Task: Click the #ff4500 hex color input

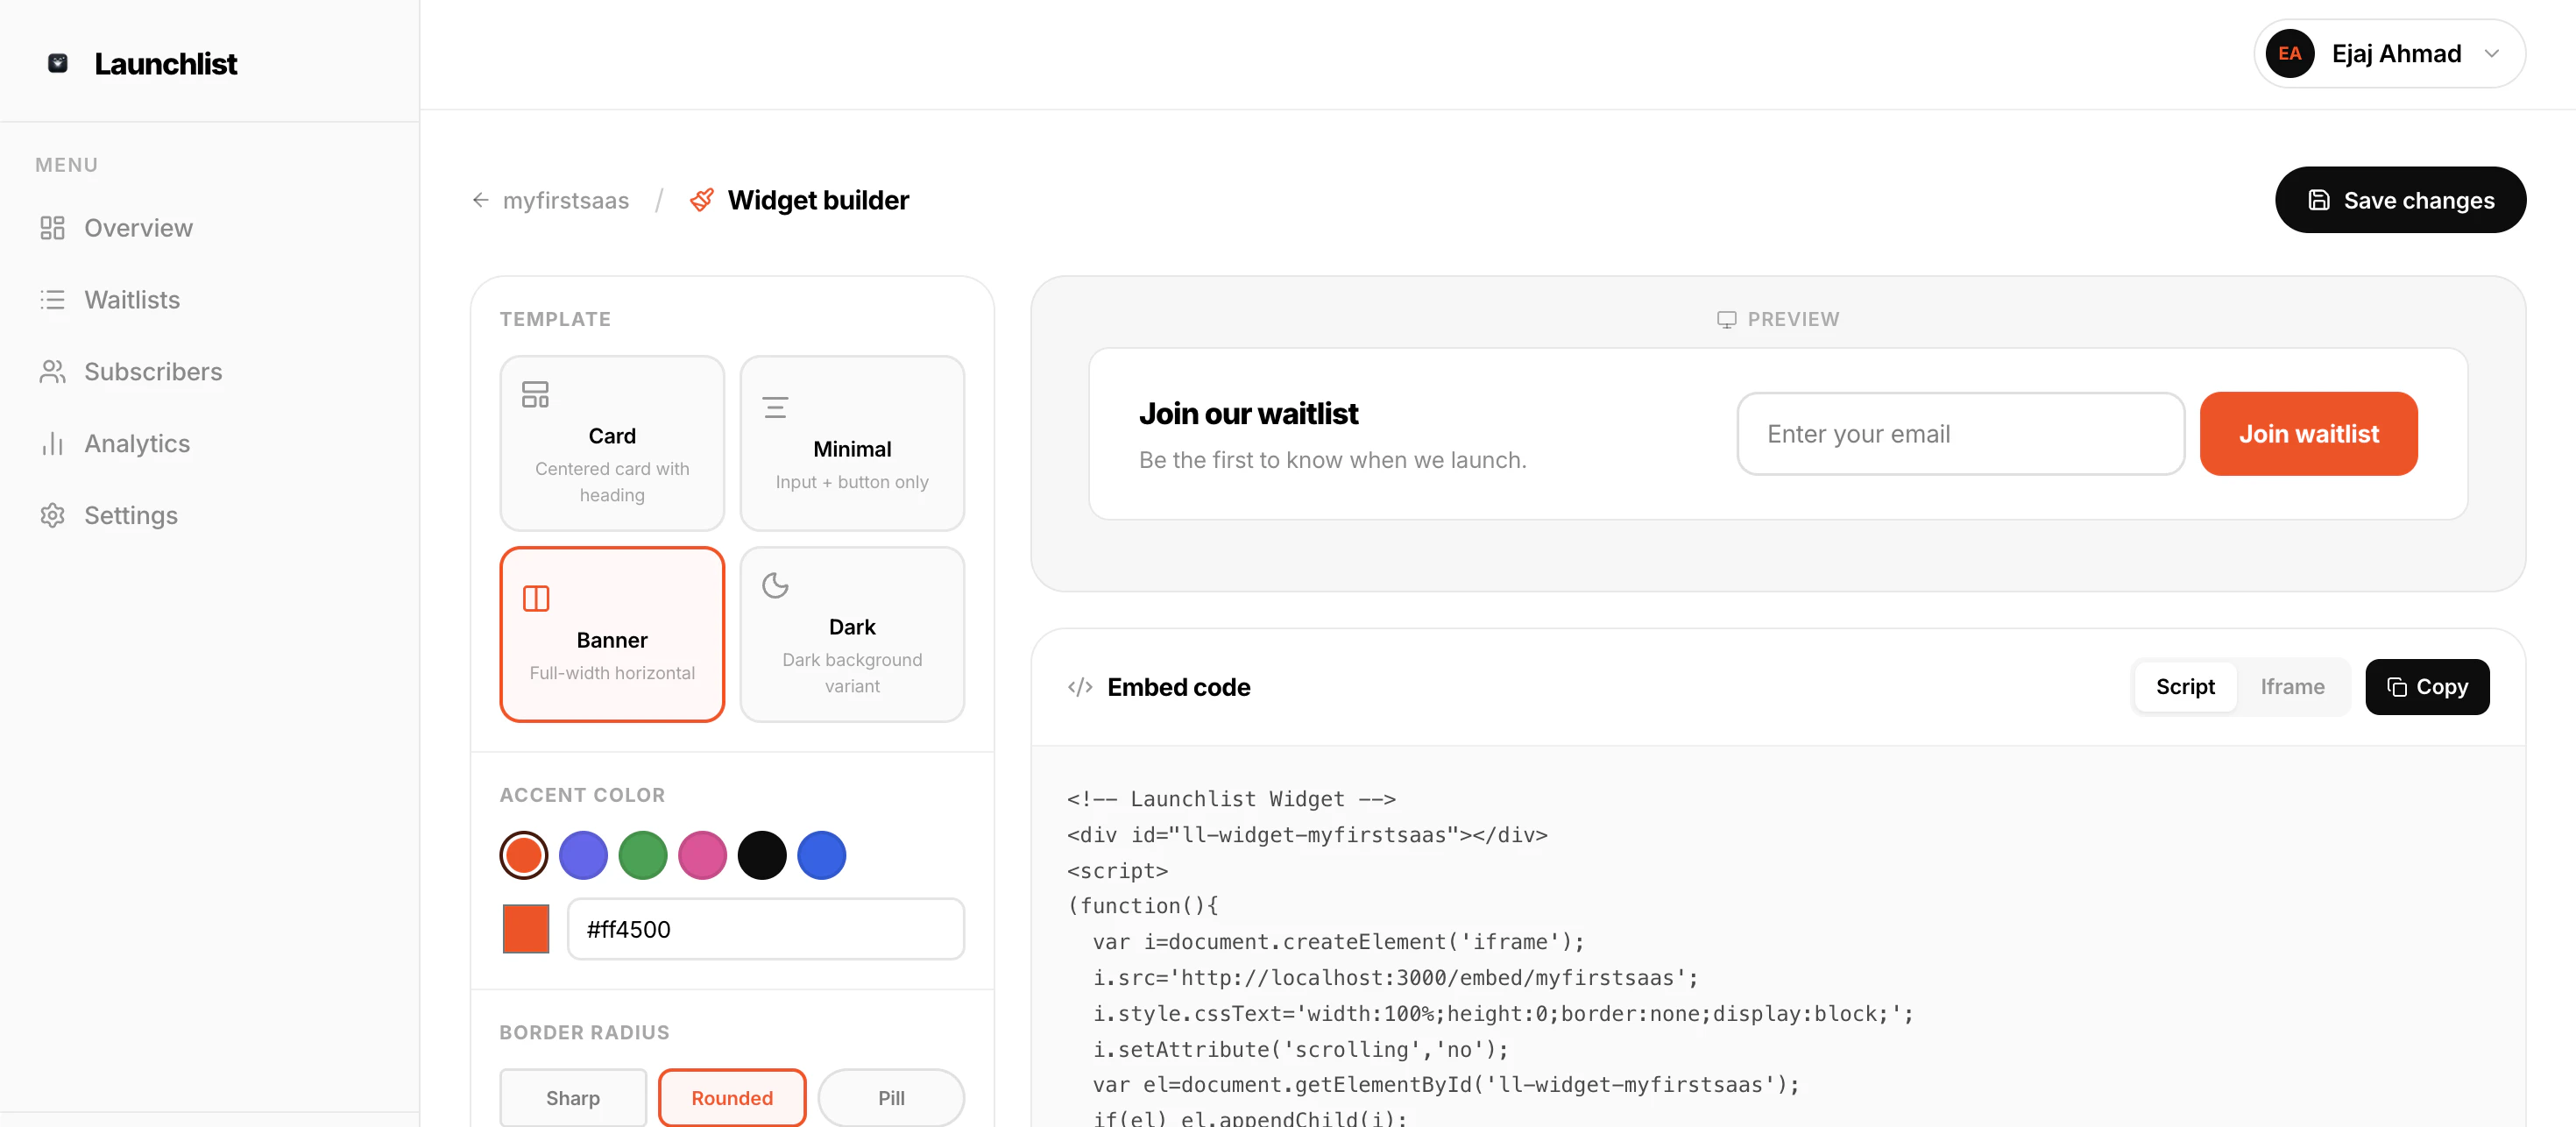Action: coord(766,929)
